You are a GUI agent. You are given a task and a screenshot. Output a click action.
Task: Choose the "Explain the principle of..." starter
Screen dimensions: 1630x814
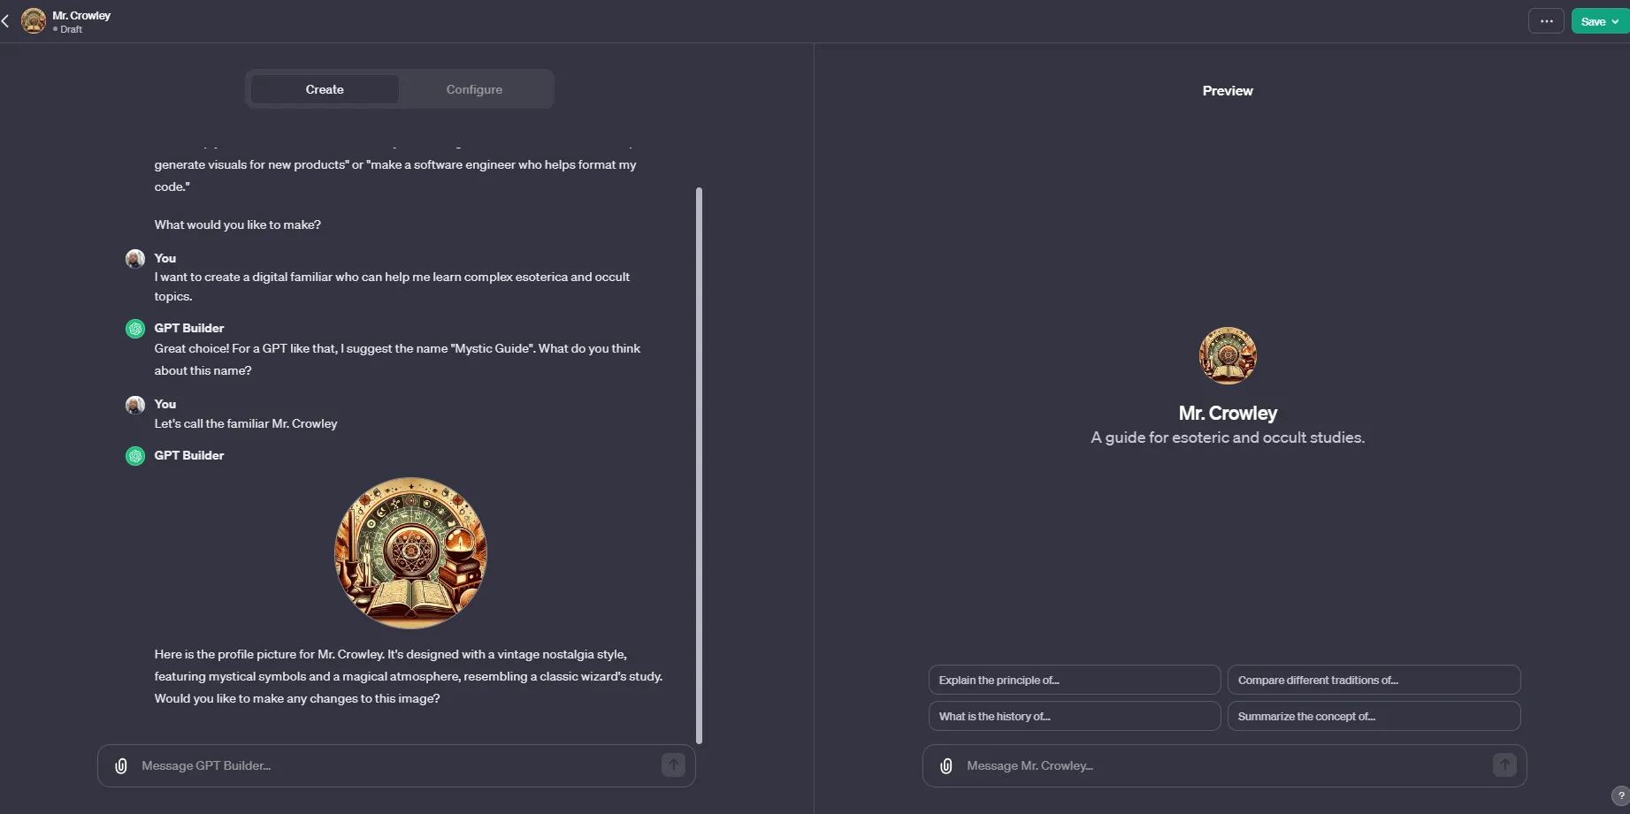[1074, 681]
